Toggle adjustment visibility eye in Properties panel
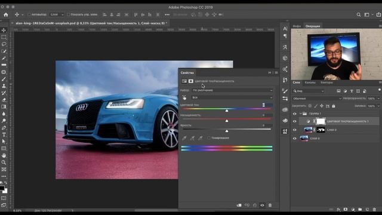The image size is (382, 215). click(262, 205)
